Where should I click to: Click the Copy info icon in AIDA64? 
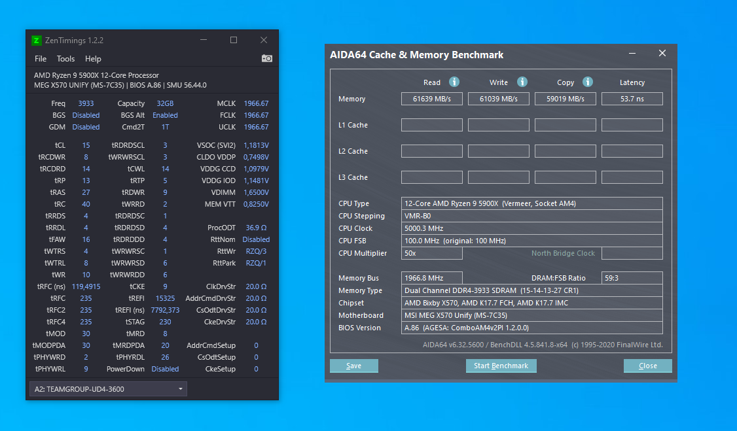pyautogui.click(x=588, y=82)
